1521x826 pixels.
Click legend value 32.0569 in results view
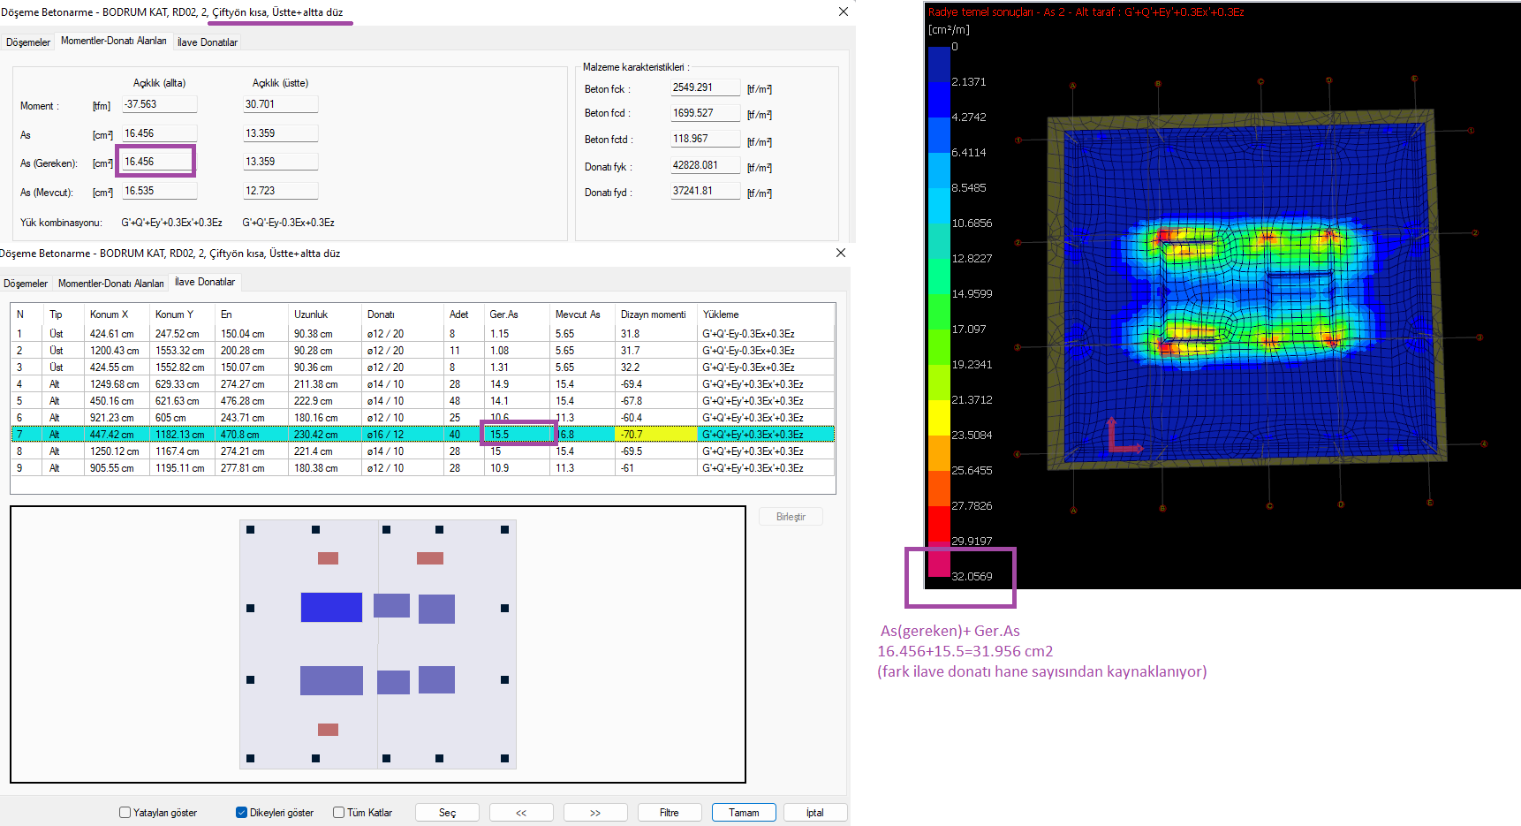(972, 577)
